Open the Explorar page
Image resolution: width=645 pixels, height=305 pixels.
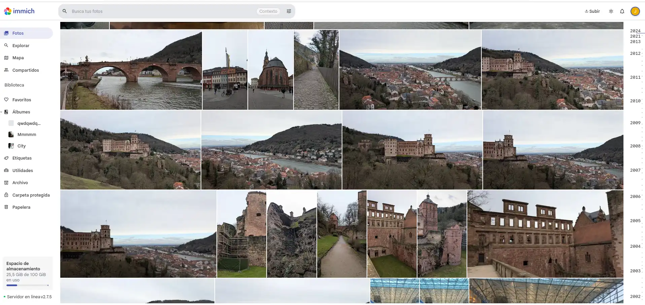pyautogui.click(x=21, y=45)
